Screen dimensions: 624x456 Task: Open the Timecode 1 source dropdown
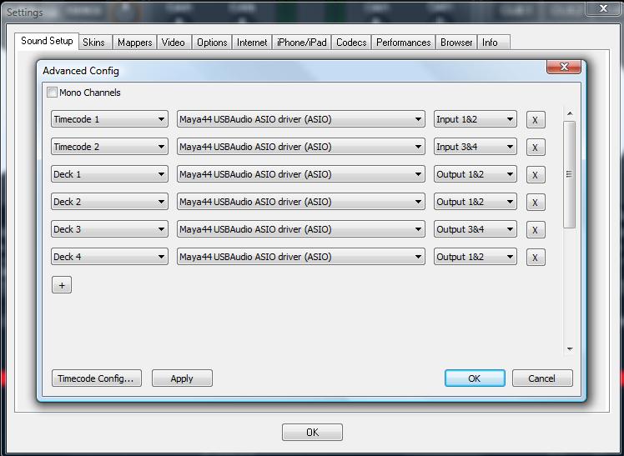pos(109,119)
